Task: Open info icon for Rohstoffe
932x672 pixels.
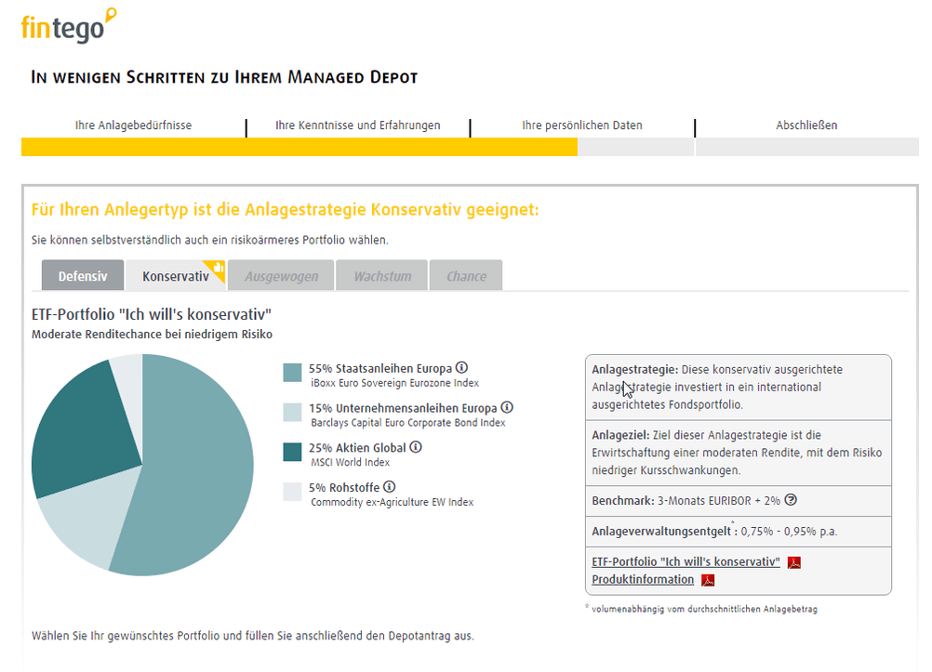Action: coord(390,487)
